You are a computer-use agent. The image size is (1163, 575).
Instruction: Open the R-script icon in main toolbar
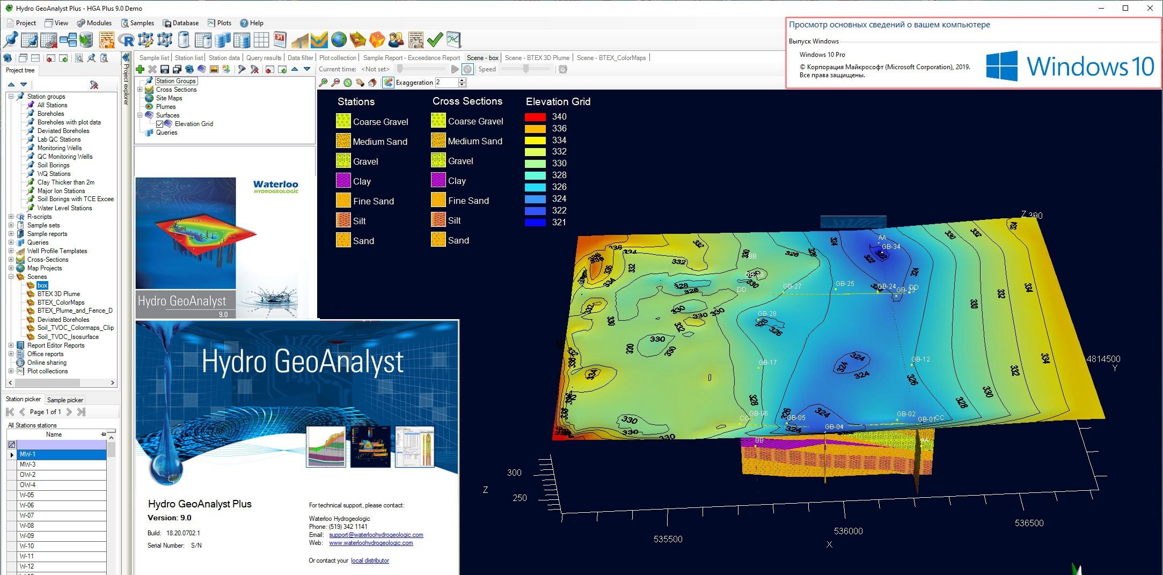point(126,40)
